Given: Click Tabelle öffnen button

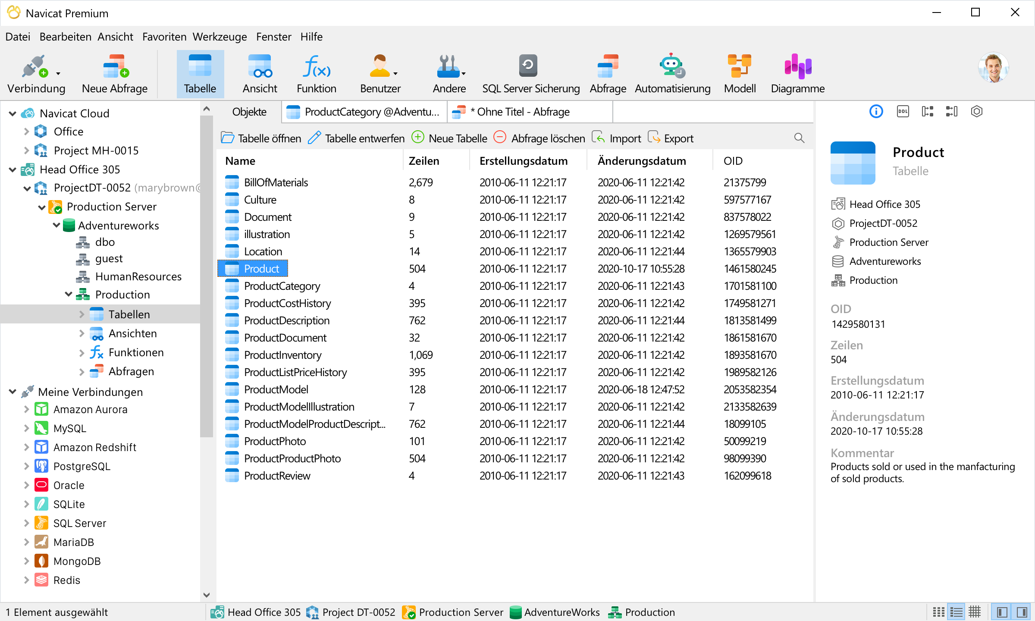Looking at the screenshot, I should pos(261,138).
